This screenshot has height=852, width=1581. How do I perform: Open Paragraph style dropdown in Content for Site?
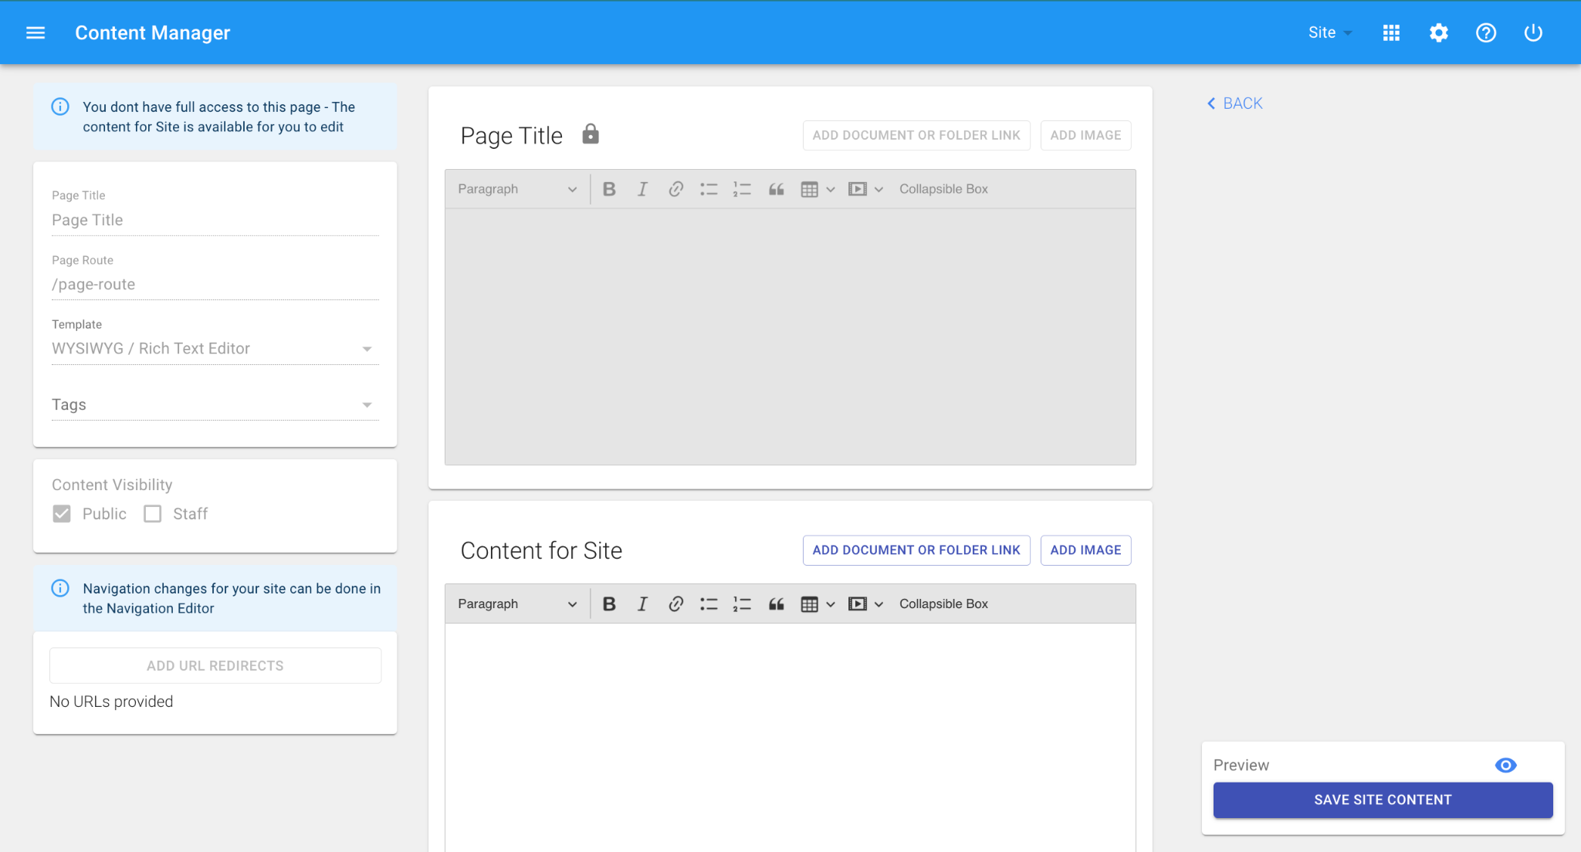517,604
